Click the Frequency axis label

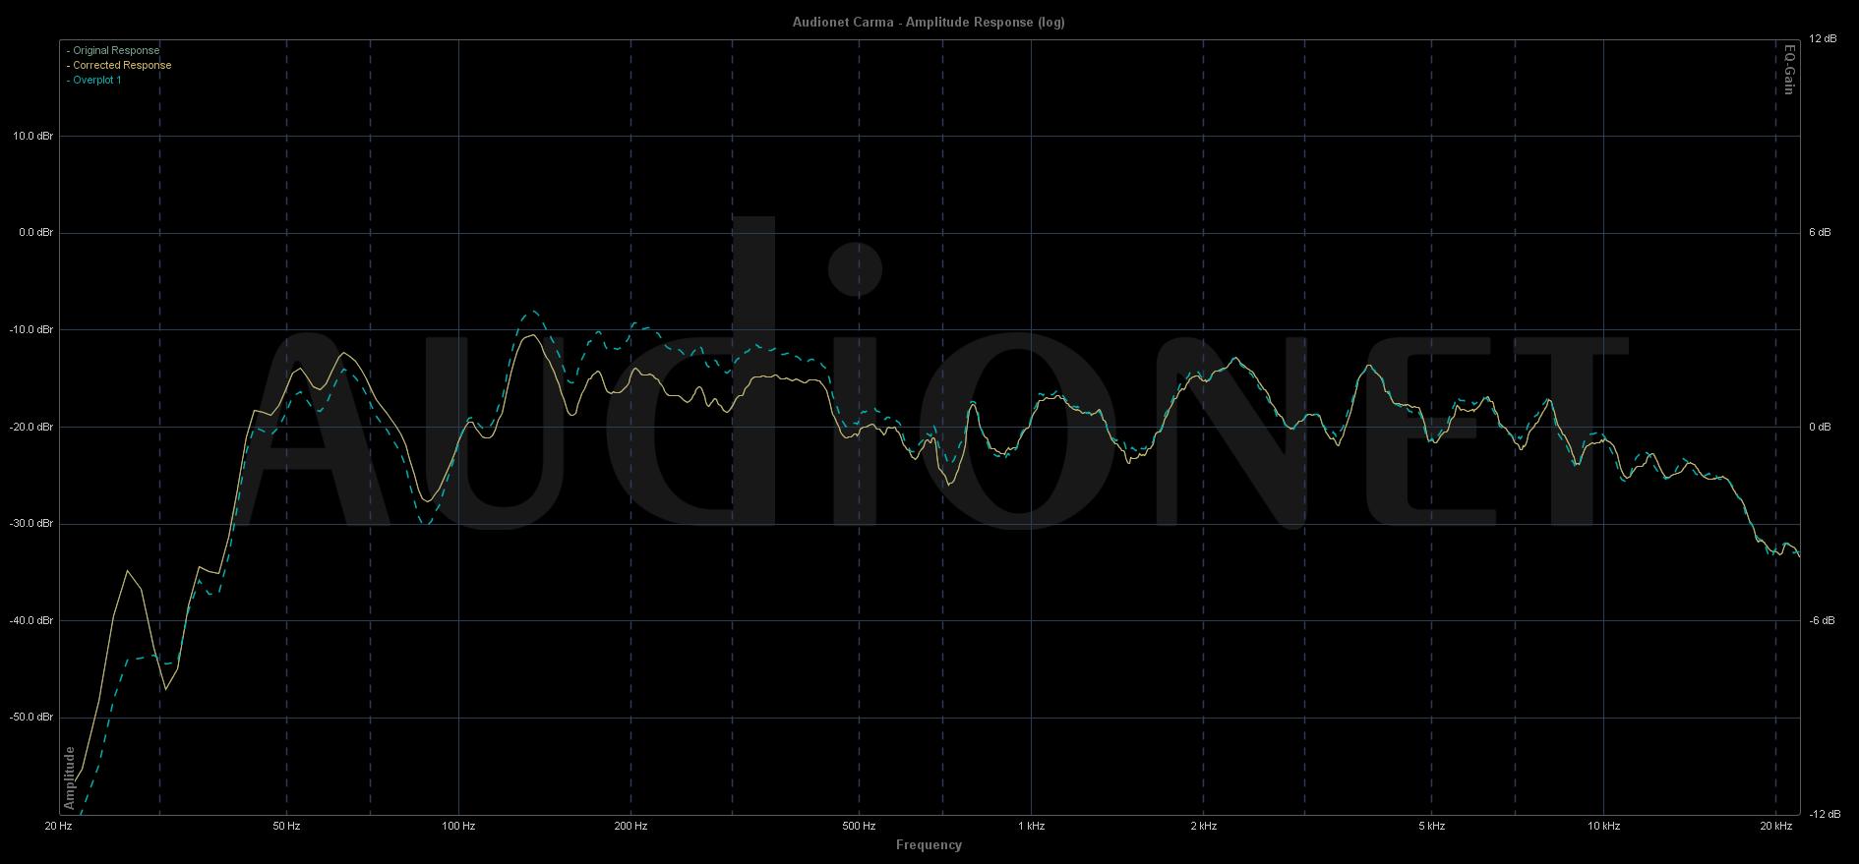pyautogui.click(x=929, y=844)
